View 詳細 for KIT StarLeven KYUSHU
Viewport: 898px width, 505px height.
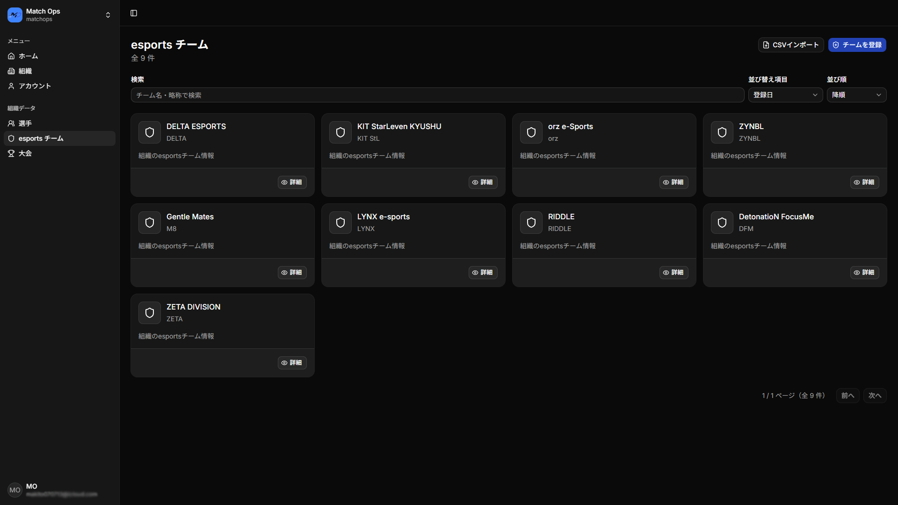pos(483,182)
